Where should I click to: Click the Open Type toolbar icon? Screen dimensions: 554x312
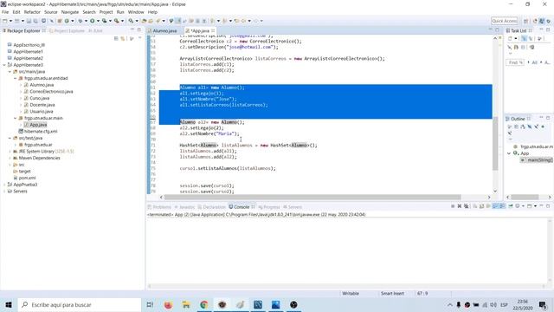pos(144,21)
